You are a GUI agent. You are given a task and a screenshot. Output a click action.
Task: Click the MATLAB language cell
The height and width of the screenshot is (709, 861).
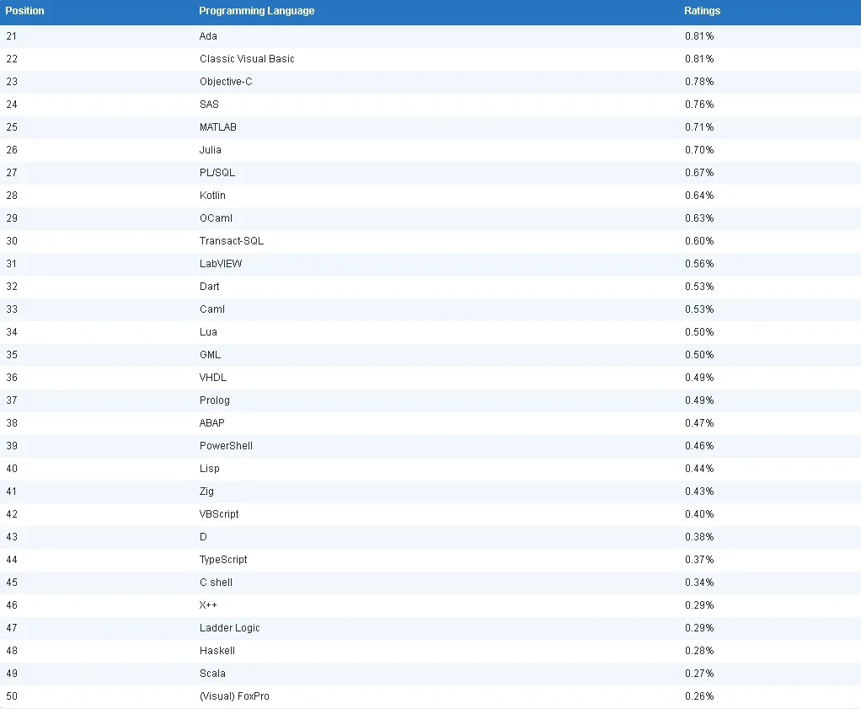218,127
